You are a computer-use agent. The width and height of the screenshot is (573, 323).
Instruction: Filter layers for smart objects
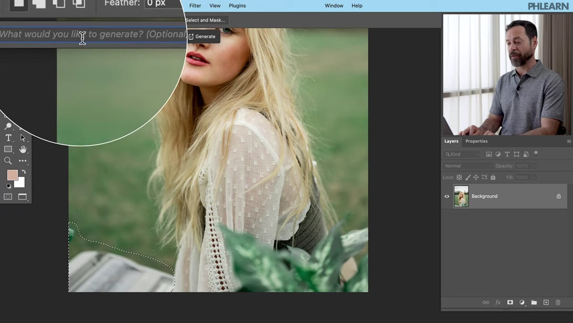coord(526,154)
